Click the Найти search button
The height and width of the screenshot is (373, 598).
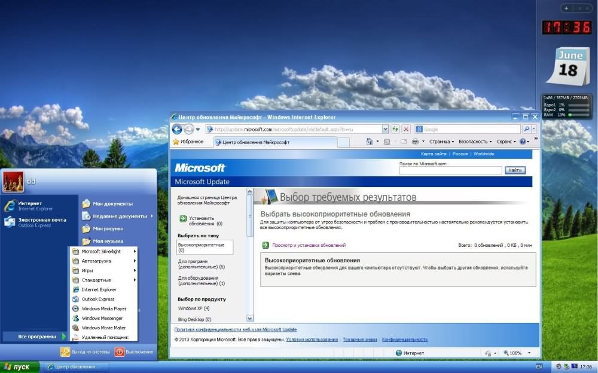pyautogui.click(x=515, y=170)
